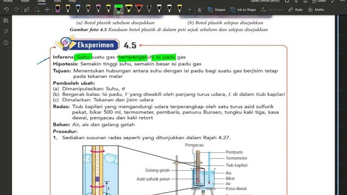Click the highlighted phrase isi padu
Screen dimensions: 347x195
click(x=165, y=57)
